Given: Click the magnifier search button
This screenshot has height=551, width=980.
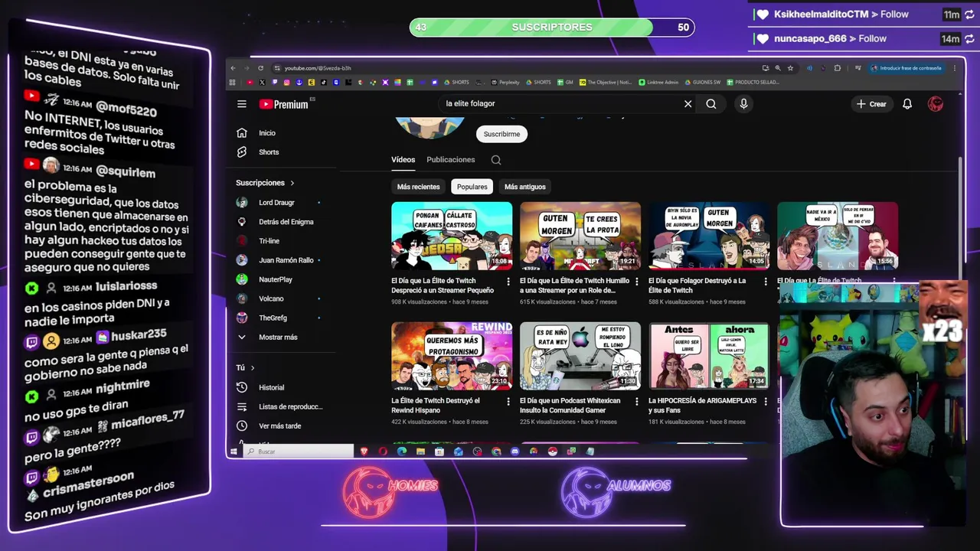Looking at the screenshot, I should [711, 104].
